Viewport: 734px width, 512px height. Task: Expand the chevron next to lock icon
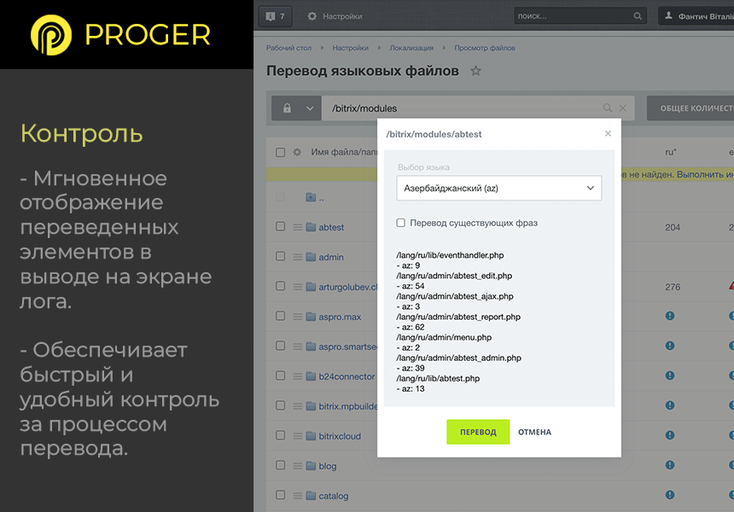click(x=309, y=108)
